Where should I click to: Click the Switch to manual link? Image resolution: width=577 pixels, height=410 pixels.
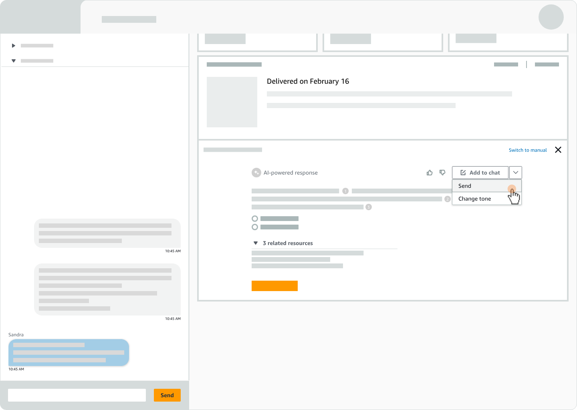click(527, 150)
